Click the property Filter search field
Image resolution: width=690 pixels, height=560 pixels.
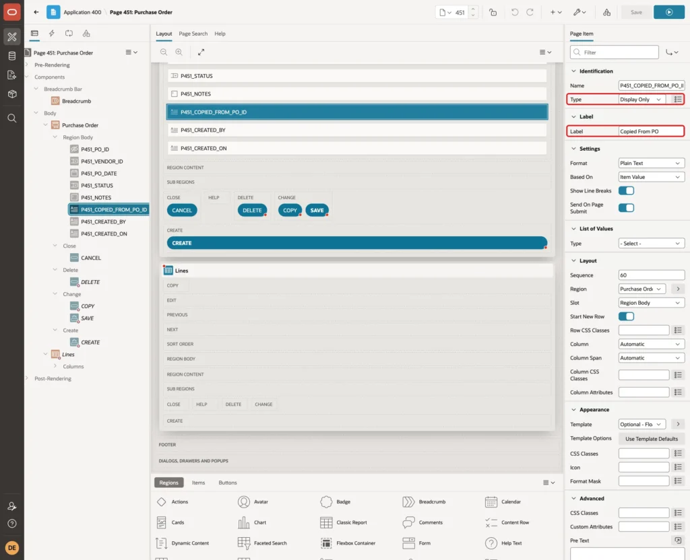point(614,53)
